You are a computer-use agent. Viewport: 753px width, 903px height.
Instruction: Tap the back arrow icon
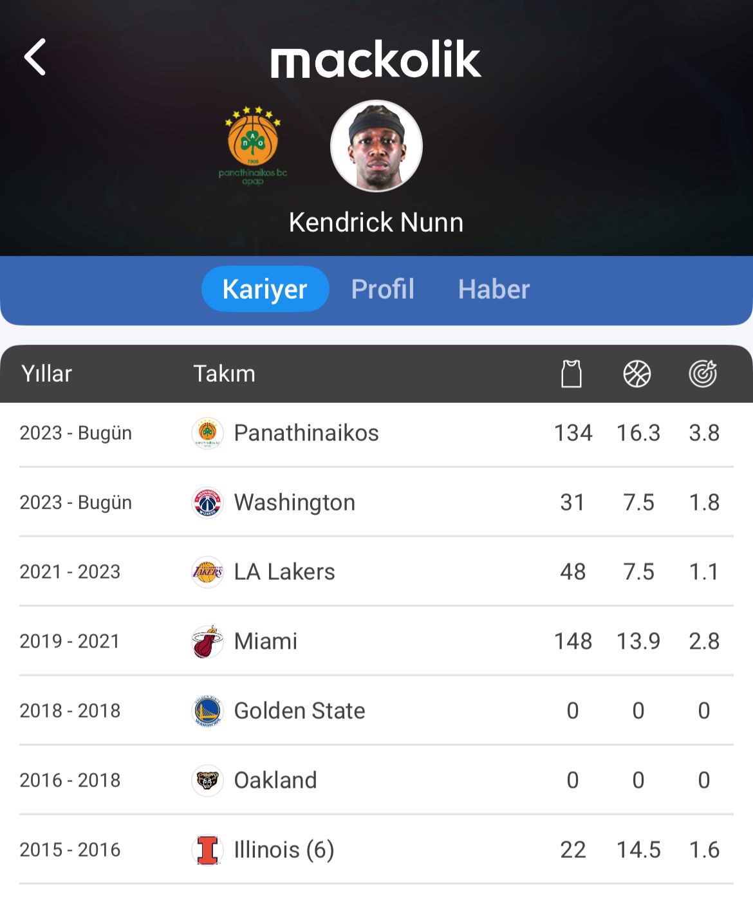(35, 57)
